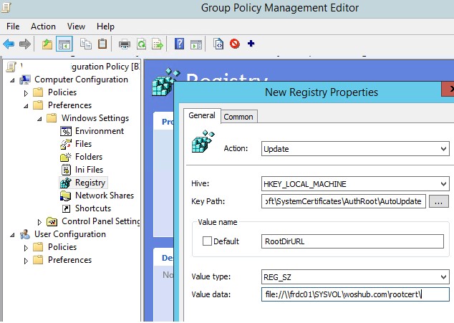Screen dimensions: 454x323
Task: Click the Value data text field
Action: 354,294
